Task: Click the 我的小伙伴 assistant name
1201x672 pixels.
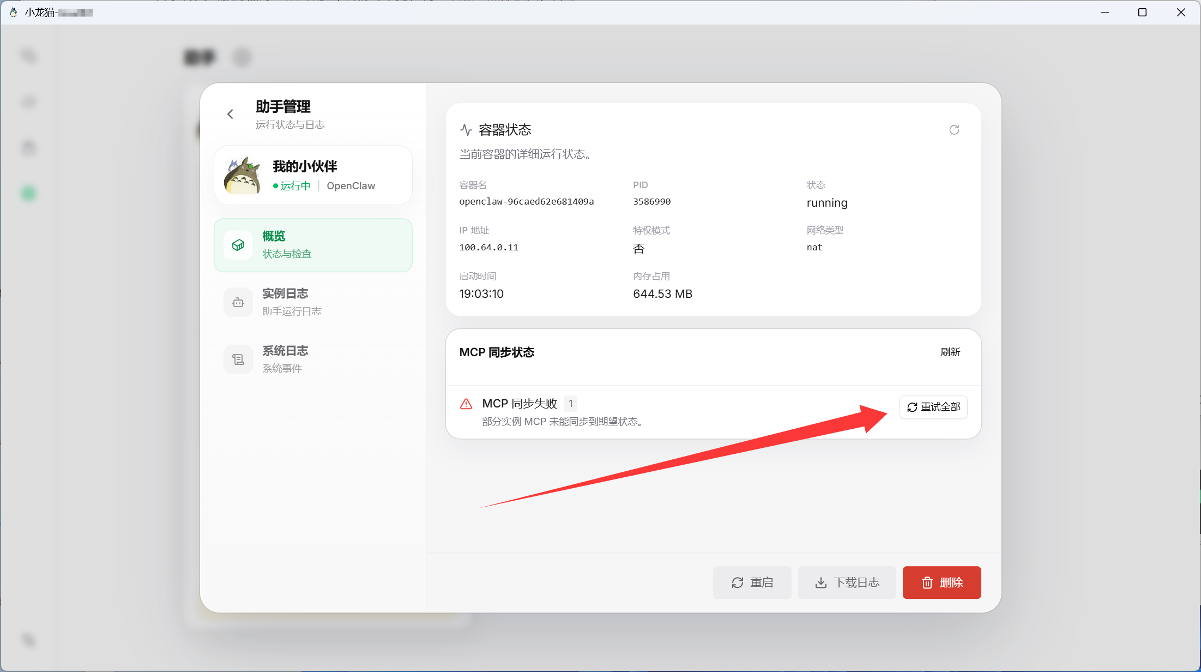Action: tap(305, 166)
